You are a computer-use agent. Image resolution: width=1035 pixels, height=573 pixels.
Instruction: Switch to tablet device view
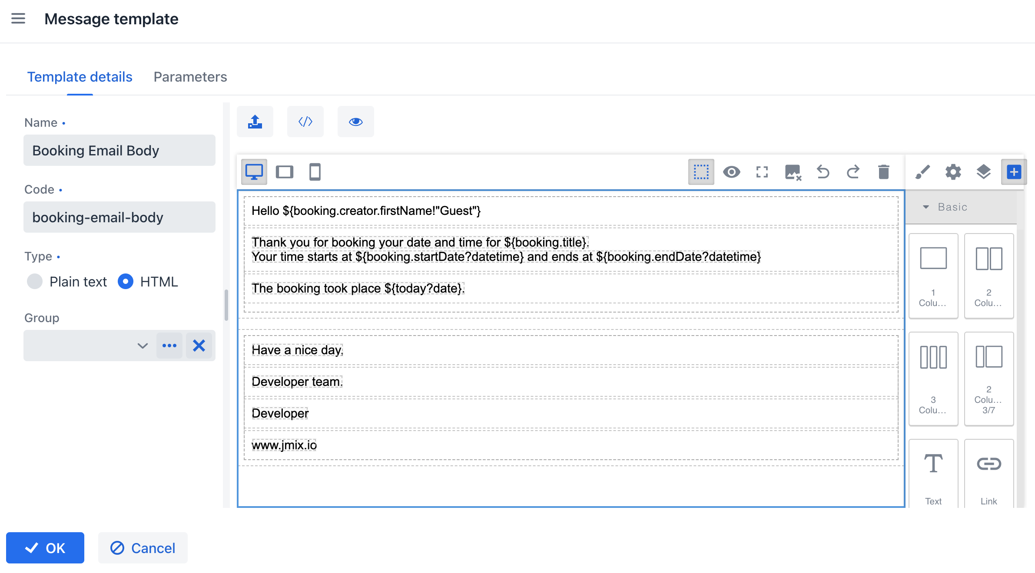(x=285, y=172)
